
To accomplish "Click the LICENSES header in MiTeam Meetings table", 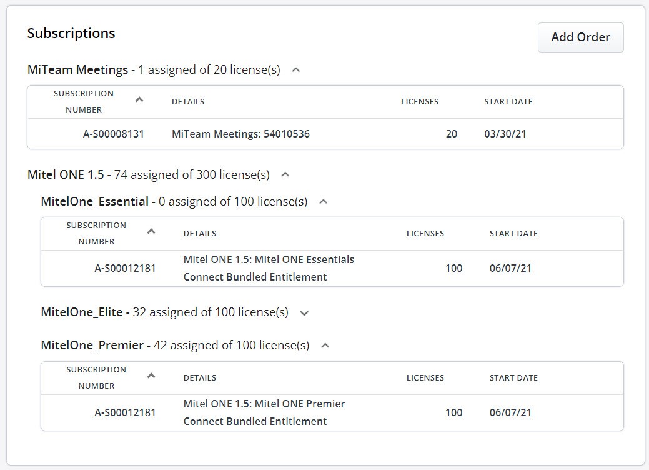I will click(x=420, y=101).
